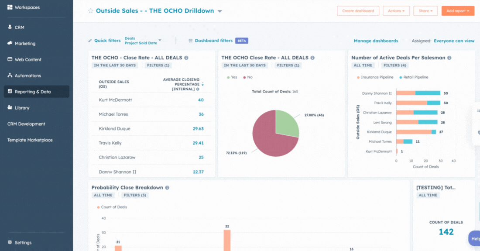Click the Everyone can view link
This screenshot has height=251, width=480.
point(454,41)
